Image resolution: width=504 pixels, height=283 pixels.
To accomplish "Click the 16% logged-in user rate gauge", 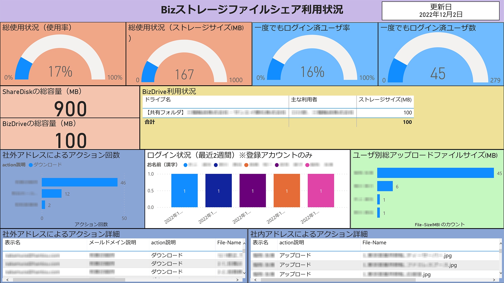I will click(312, 57).
